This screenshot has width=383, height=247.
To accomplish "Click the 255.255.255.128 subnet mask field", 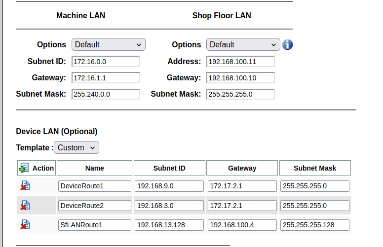I will point(315,225).
